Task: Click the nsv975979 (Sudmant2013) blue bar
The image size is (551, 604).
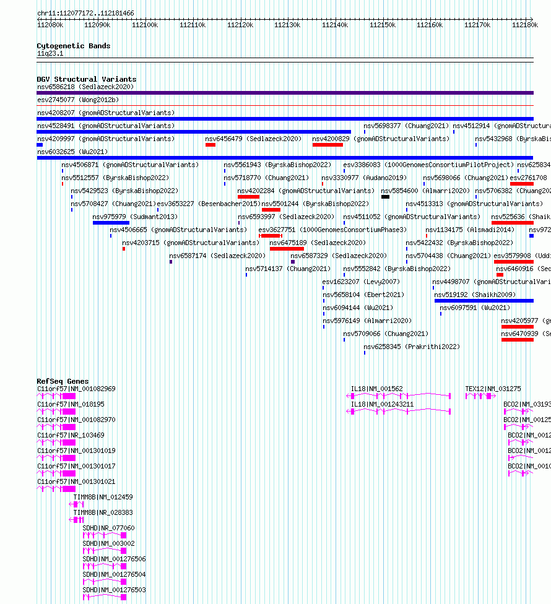Action: (x=111, y=223)
